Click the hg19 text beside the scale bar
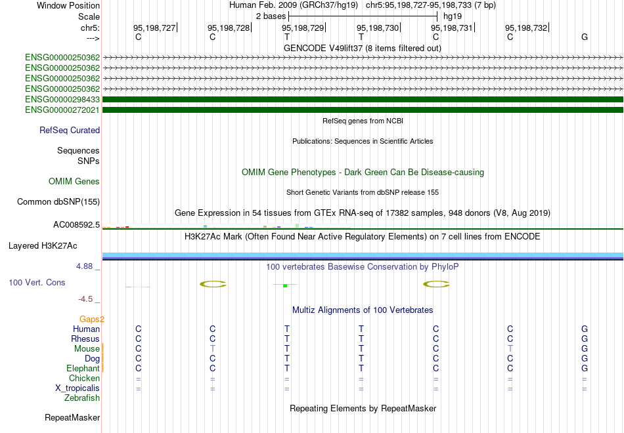This screenshot has width=624, height=433. point(453,16)
